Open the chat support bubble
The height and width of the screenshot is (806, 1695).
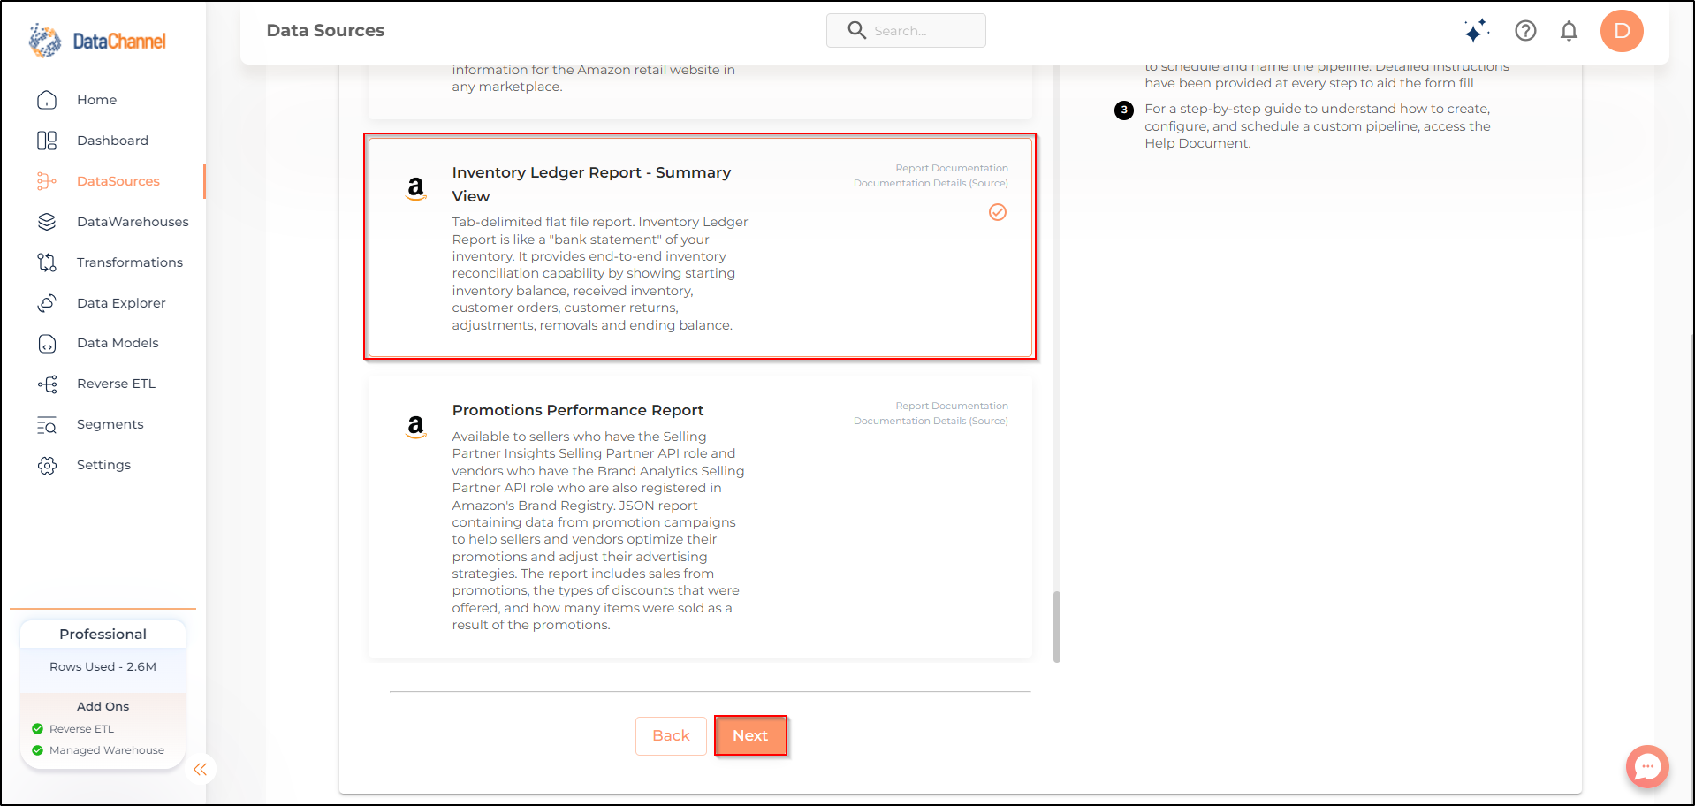pyautogui.click(x=1647, y=766)
